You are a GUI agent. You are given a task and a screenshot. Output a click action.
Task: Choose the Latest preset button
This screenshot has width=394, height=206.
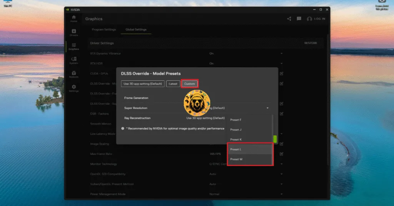pyautogui.click(x=173, y=84)
